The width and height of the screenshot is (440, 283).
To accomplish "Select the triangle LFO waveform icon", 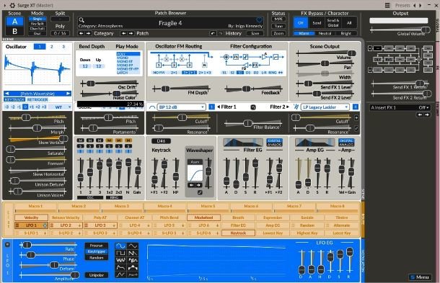I will tap(133, 246).
